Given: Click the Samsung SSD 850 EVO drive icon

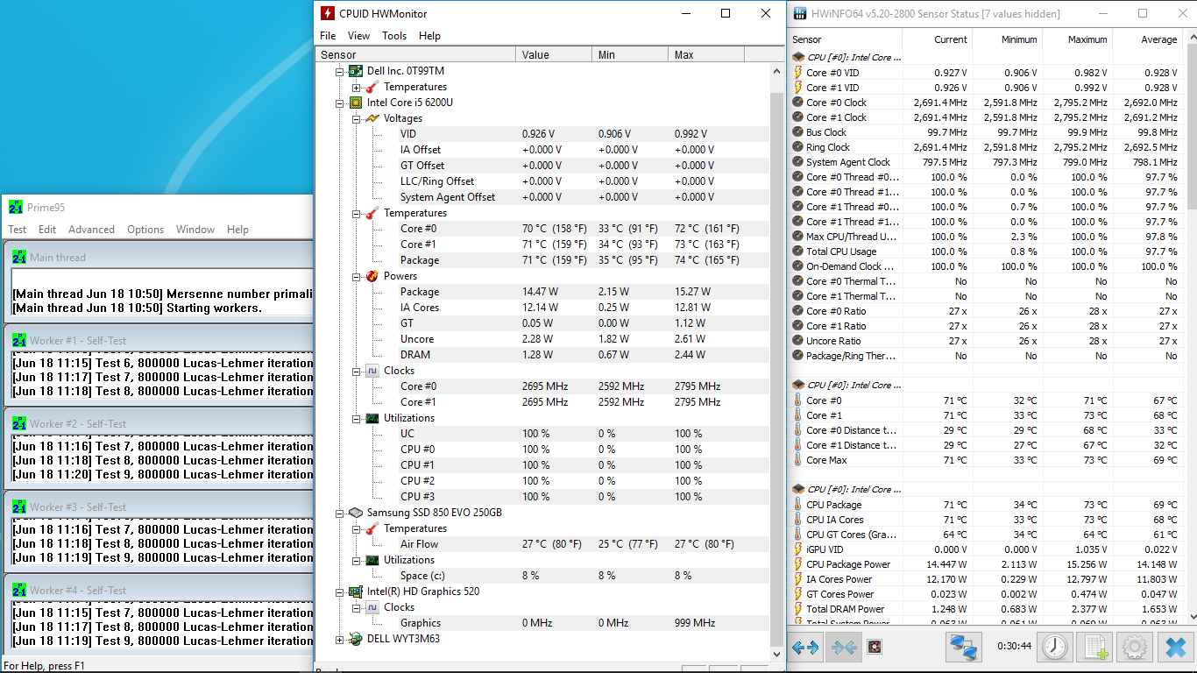Looking at the screenshot, I should coord(356,513).
